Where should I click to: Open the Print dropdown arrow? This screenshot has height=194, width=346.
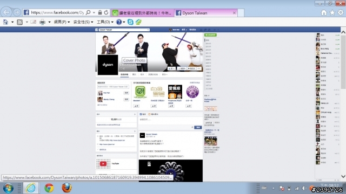(x=49, y=22)
